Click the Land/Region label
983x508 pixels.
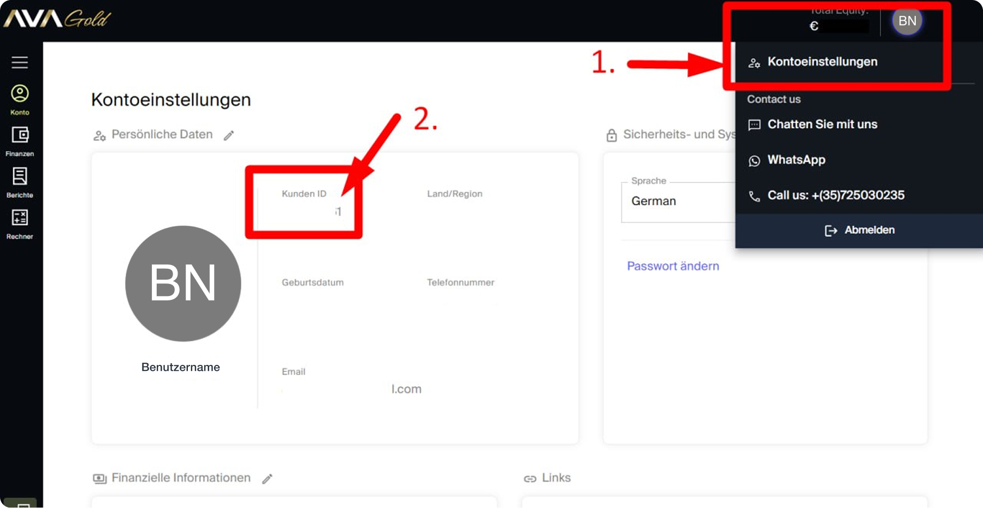click(x=454, y=194)
